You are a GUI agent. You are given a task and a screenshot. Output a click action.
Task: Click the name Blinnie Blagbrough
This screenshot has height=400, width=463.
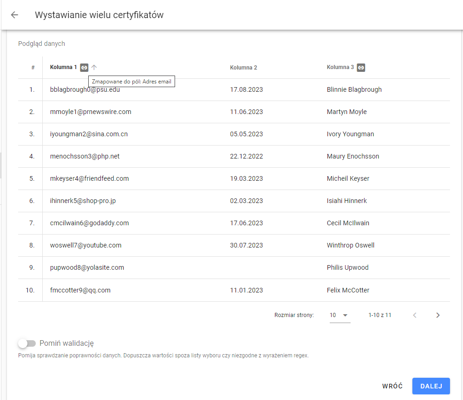click(354, 89)
